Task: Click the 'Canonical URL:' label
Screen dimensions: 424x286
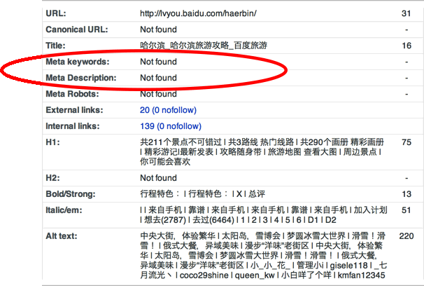Action: (77, 29)
